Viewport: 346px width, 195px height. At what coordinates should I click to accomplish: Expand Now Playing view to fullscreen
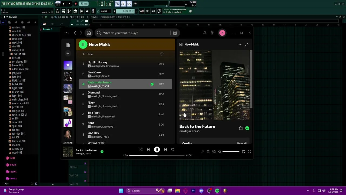point(247,44)
